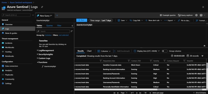Change Time range Last 7 days

(101, 20)
